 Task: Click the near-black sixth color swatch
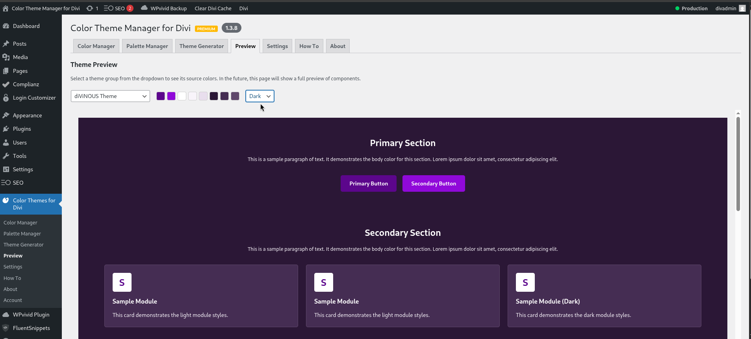coord(214,96)
